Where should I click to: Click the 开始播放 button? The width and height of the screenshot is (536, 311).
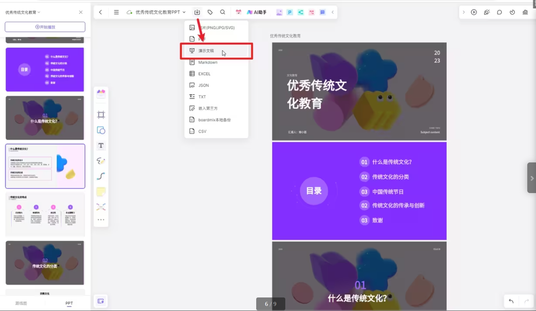click(45, 27)
